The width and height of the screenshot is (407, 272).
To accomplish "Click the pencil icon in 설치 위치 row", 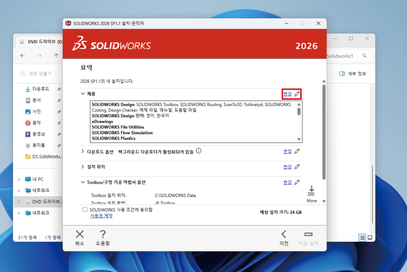I will tap(297, 167).
